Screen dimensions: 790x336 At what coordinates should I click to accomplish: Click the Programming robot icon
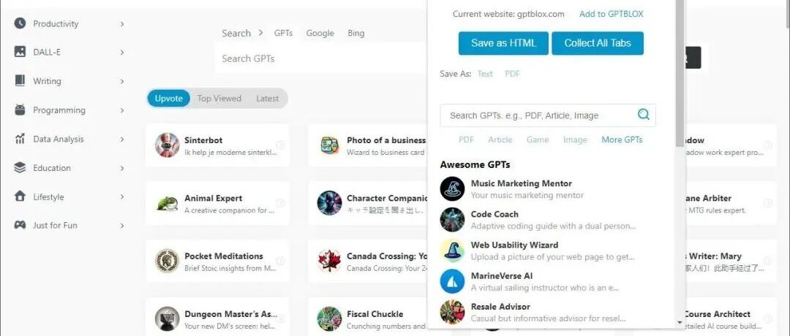[20, 110]
